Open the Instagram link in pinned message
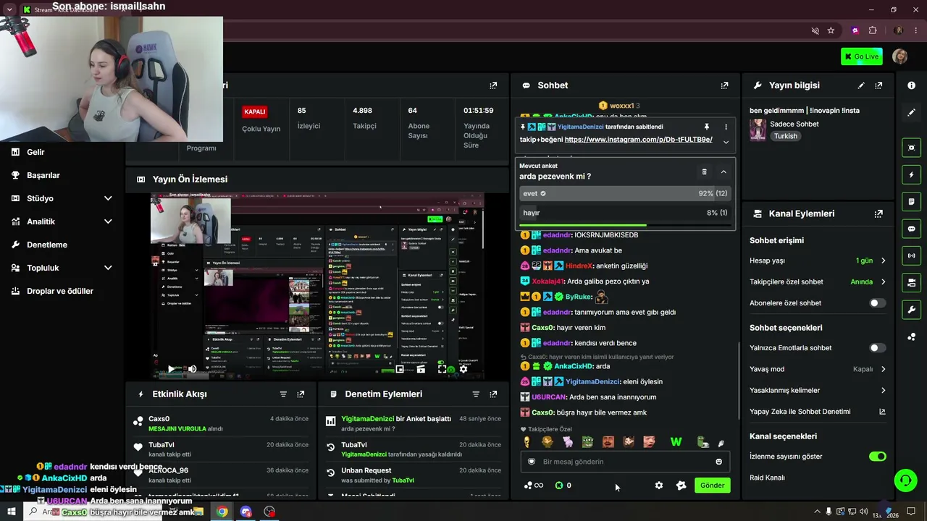The width and height of the screenshot is (927, 521). coord(638,140)
